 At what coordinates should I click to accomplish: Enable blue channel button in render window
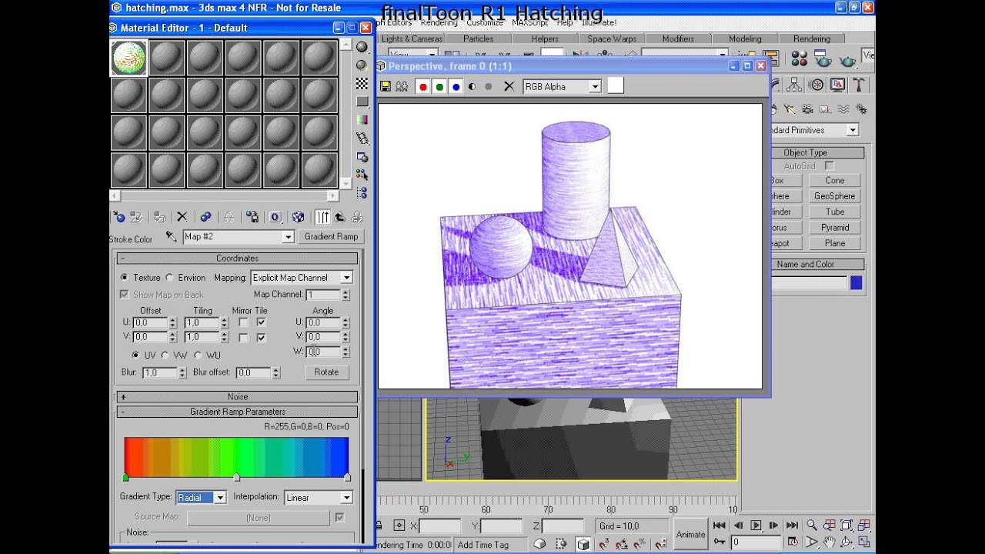(456, 87)
